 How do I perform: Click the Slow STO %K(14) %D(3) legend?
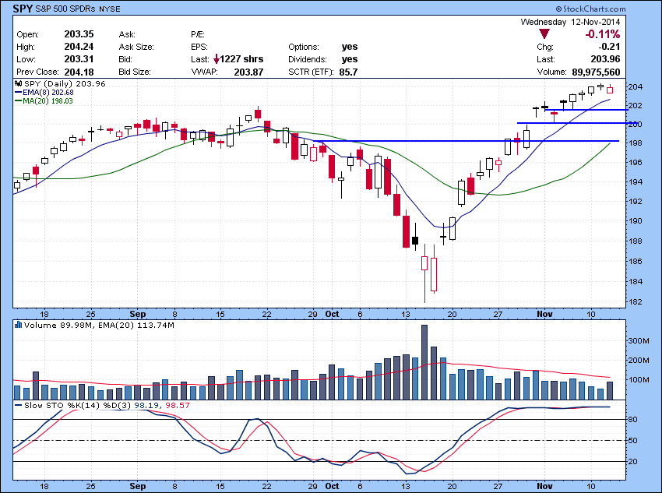[x=102, y=405]
